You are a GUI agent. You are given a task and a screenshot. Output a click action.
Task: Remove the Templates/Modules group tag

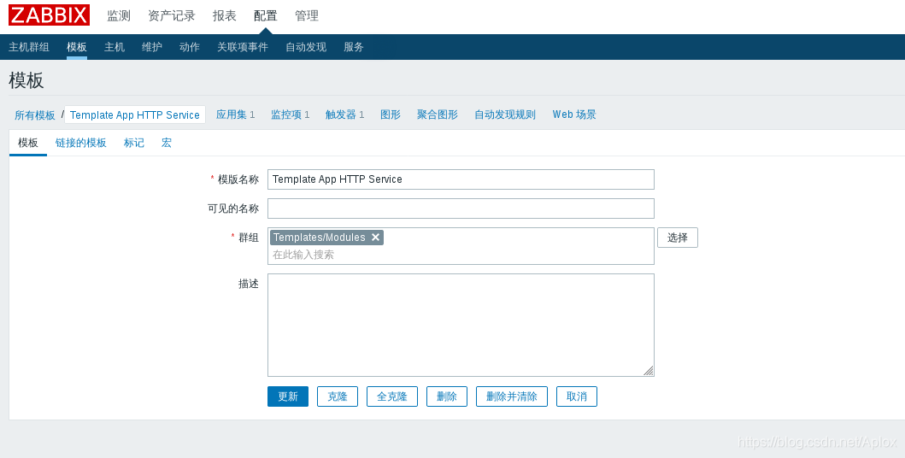tap(375, 237)
